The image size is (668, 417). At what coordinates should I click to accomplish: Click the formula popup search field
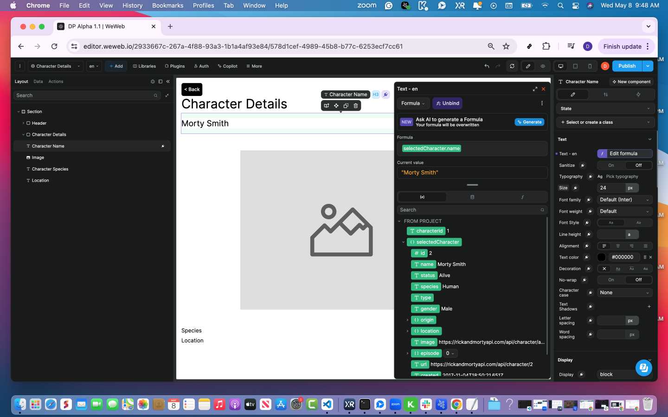(x=472, y=210)
